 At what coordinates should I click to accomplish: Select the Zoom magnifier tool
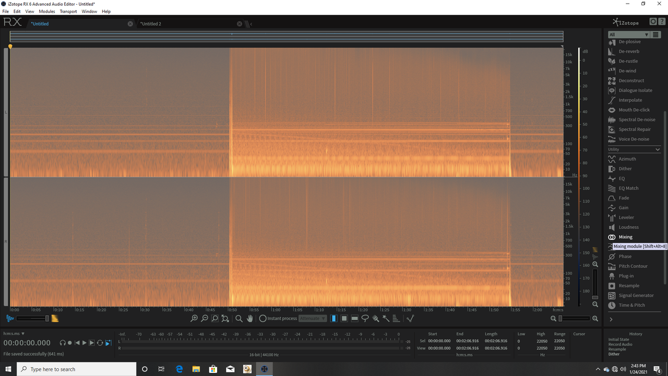pyautogui.click(x=238, y=319)
